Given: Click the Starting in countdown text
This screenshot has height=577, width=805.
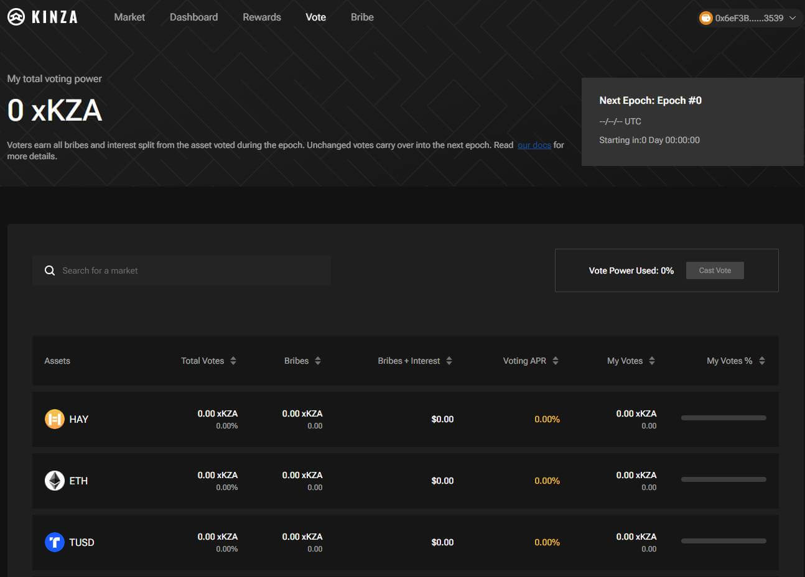Looking at the screenshot, I should (x=649, y=140).
